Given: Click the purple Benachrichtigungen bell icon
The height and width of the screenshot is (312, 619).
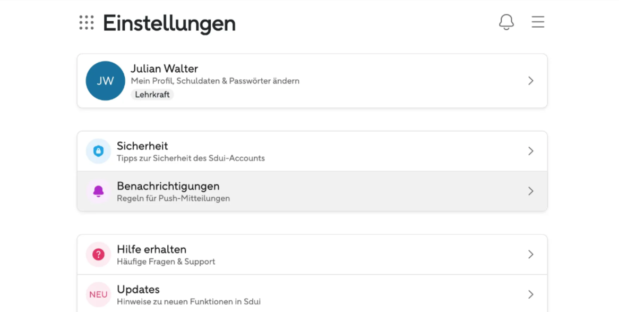Looking at the screenshot, I should (x=98, y=191).
